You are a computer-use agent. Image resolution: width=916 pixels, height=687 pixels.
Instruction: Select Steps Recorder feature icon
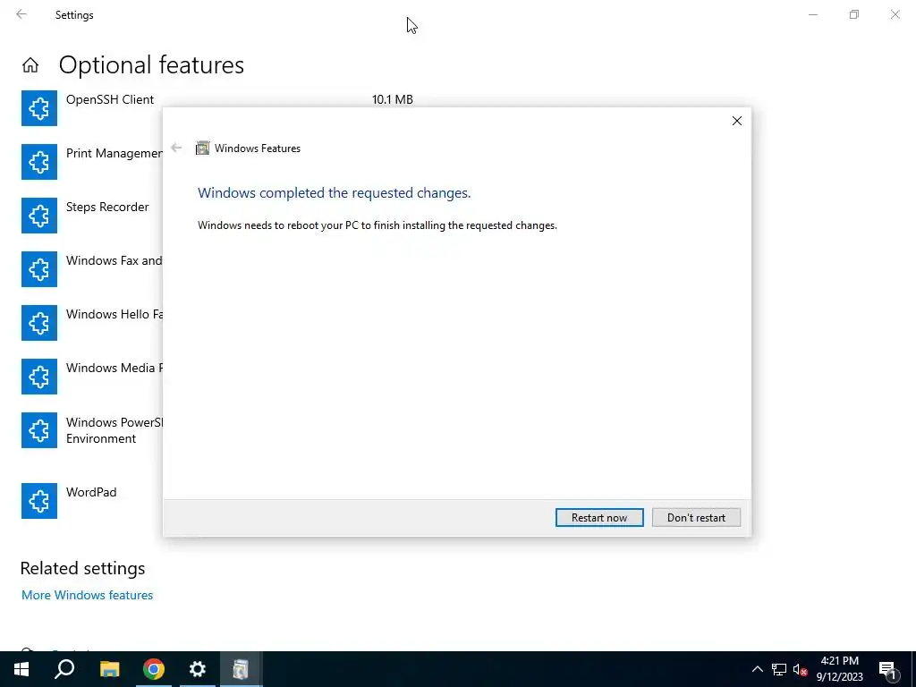pos(39,216)
